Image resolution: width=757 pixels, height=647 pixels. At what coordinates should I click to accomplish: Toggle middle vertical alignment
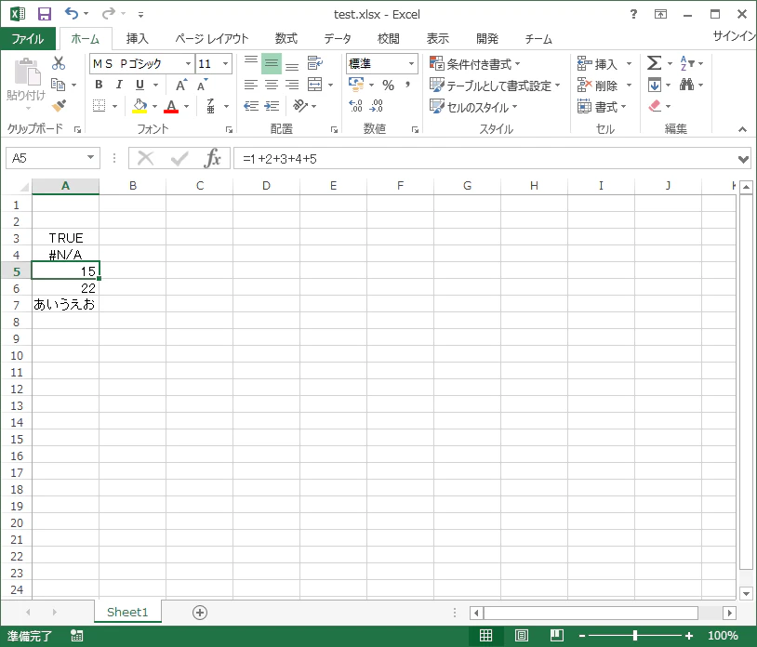pos(272,63)
